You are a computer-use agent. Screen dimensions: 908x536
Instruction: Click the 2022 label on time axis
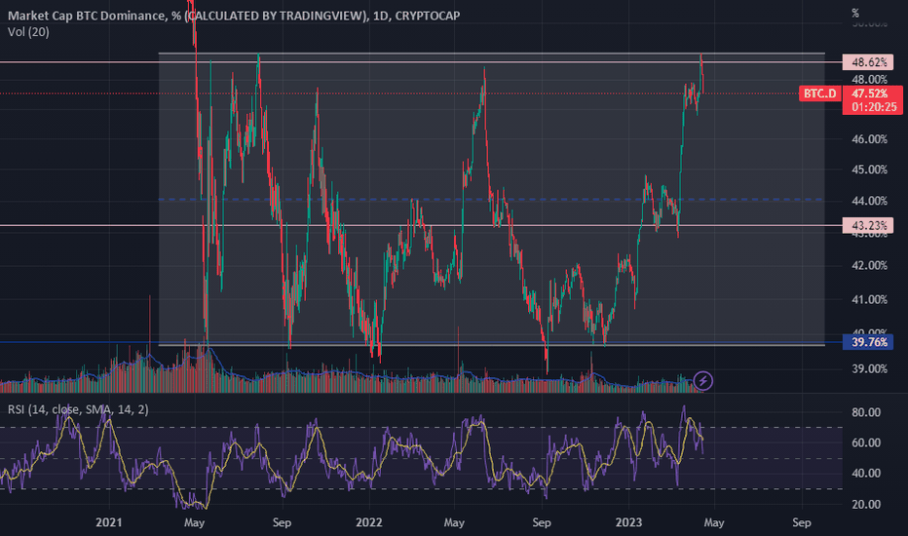pyautogui.click(x=369, y=522)
